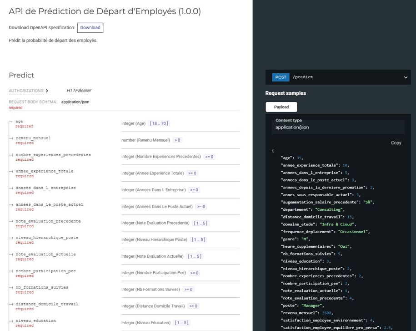Click the "departement": "Consulting" JSON line
This screenshot has width=416, height=331.
coord(313,209)
